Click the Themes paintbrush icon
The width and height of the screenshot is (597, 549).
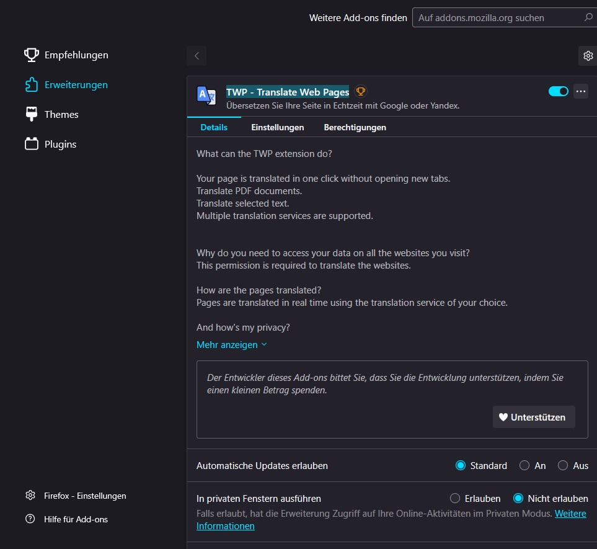pos(31,114)
